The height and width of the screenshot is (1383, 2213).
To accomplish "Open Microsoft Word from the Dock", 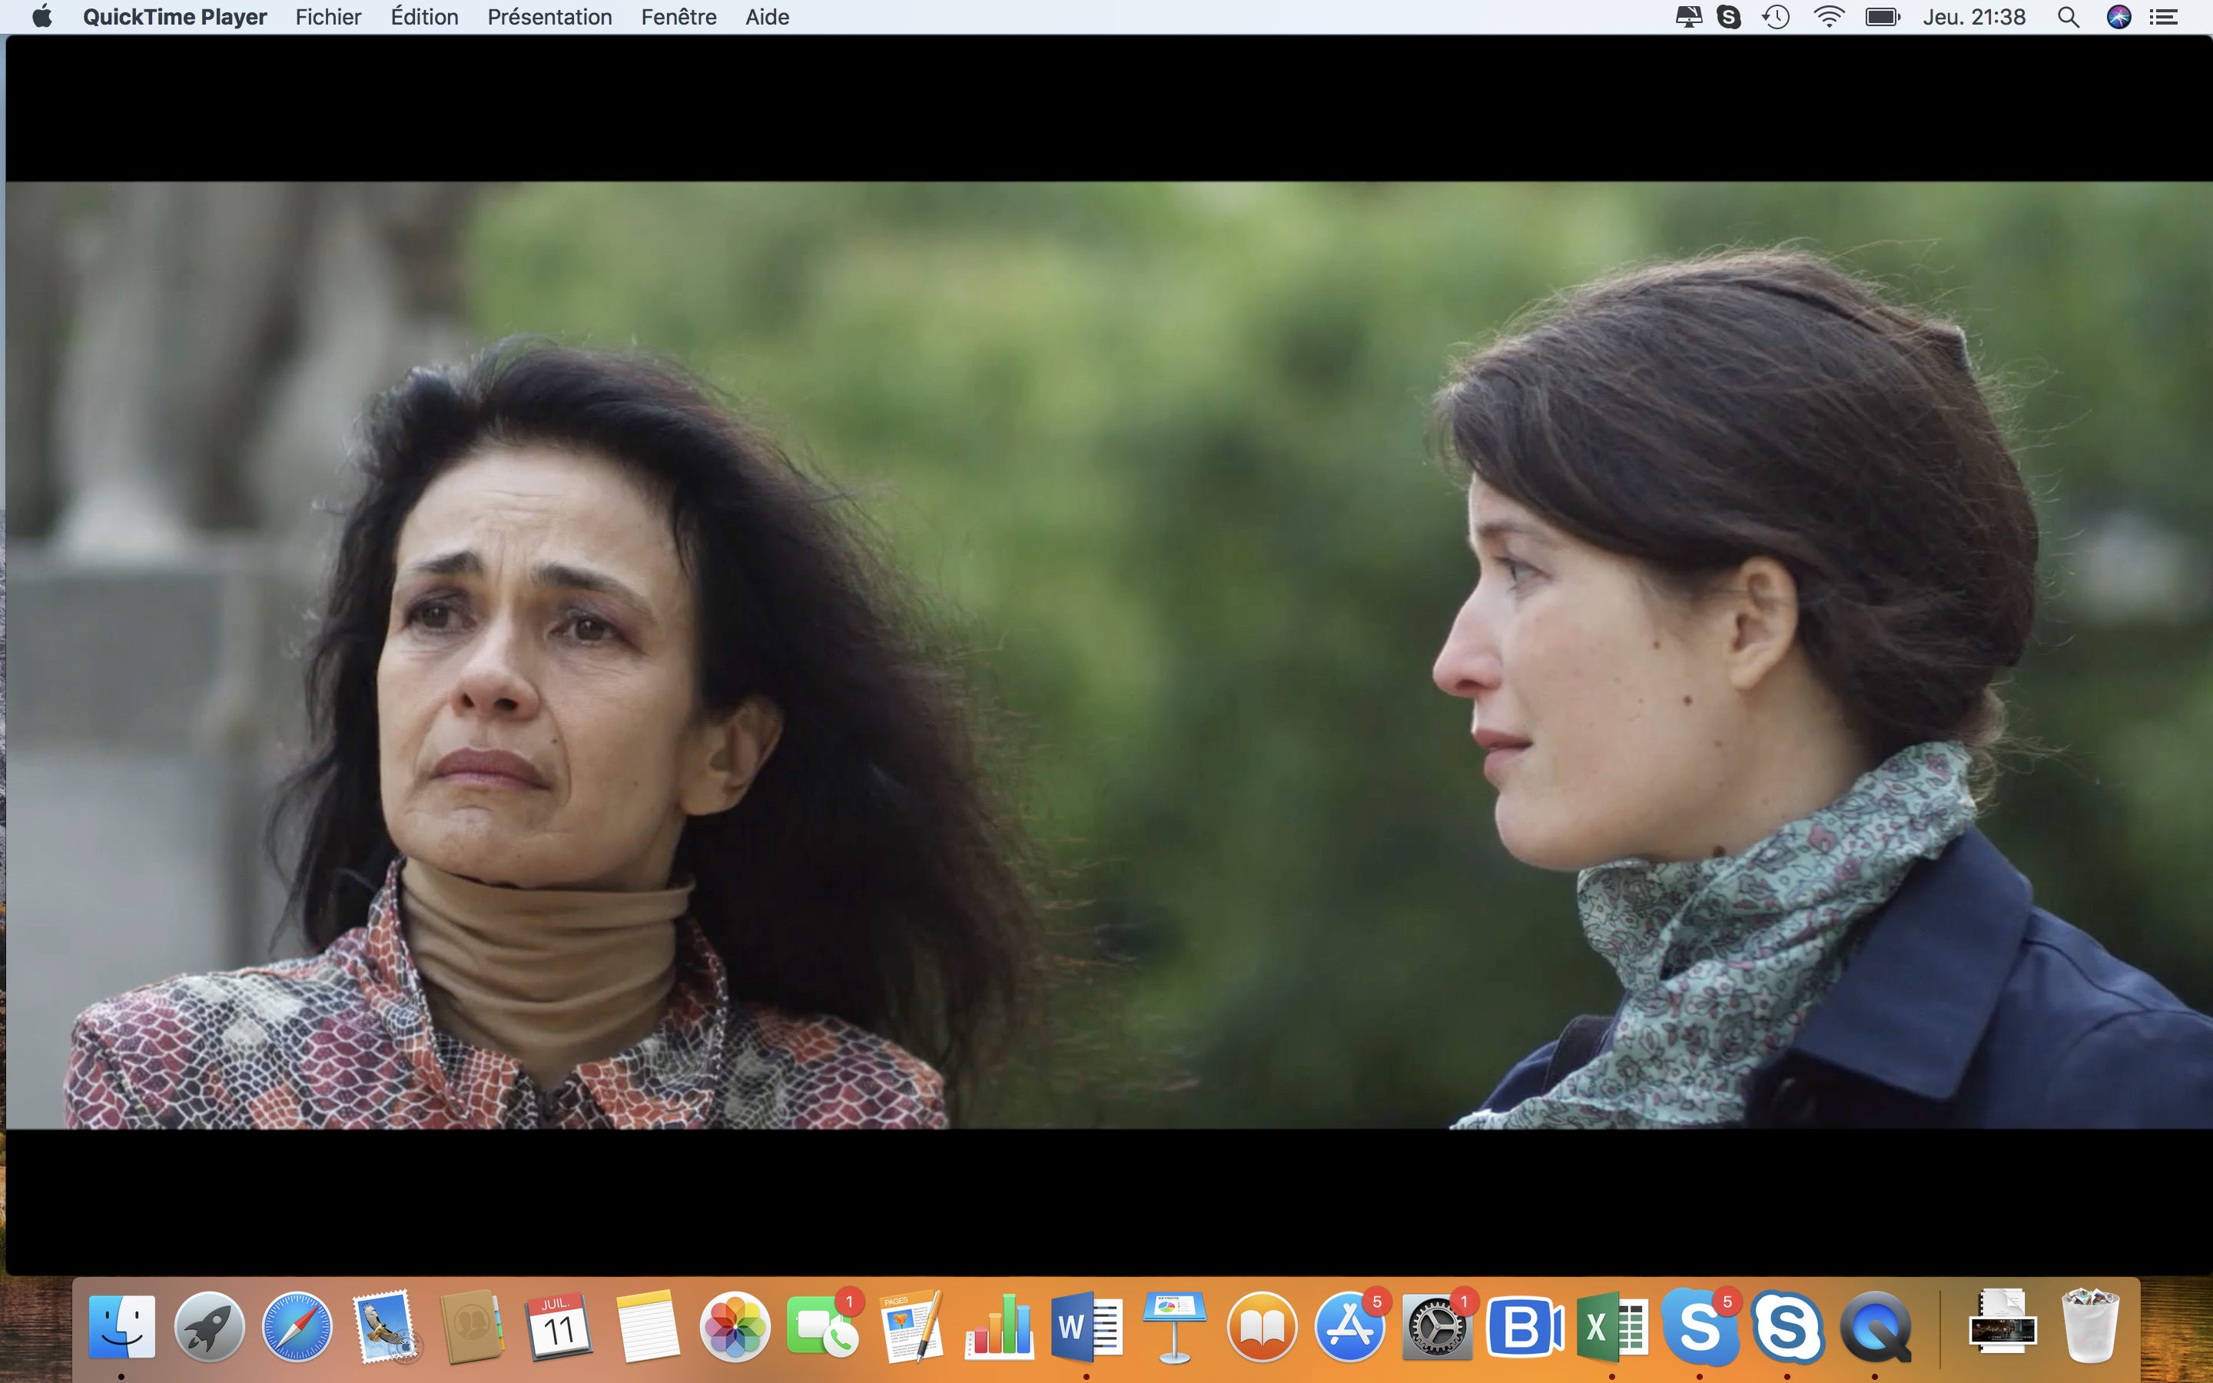I will (1087, 1327).
